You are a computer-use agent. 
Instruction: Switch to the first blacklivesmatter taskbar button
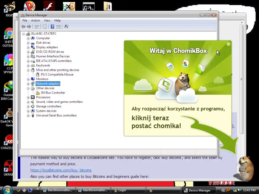[x=58, y=190]
